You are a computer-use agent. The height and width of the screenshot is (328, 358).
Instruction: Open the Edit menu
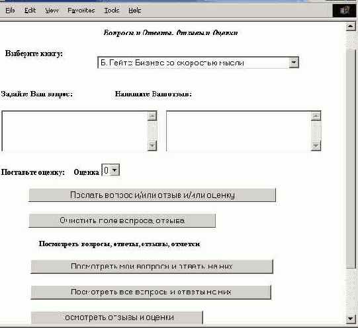pos(30,11)
